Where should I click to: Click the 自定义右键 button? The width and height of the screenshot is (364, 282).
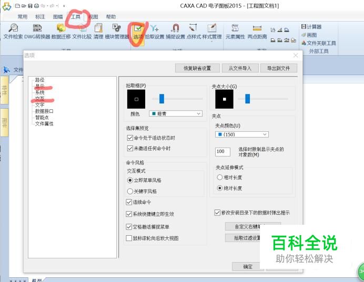click(x=253, y=226)
